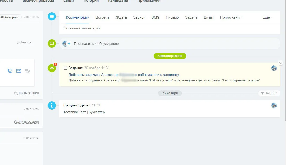The width and height of the screenshot is (286, 165).
Task: Click the avatar in the Задание row
Action: pos(274,68)
